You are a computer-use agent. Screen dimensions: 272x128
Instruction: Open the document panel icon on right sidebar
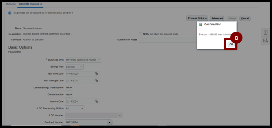click(x=265, y=32)
